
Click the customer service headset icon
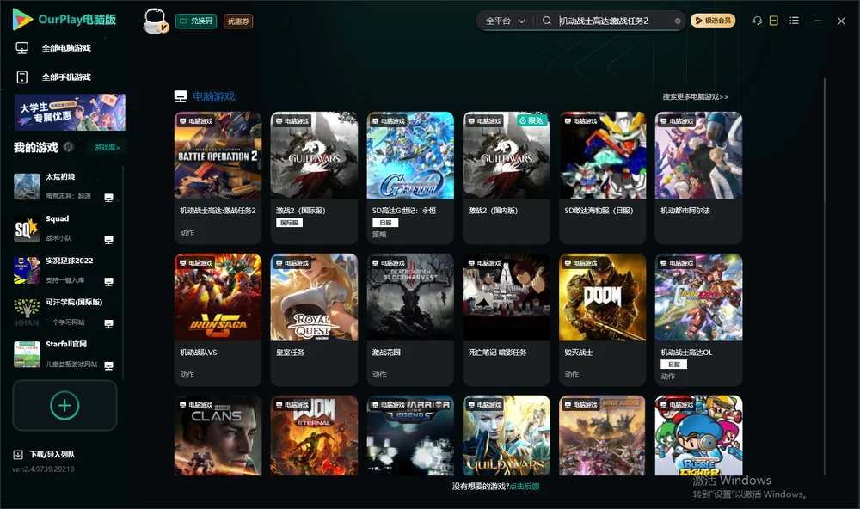[x=757, y=21]
